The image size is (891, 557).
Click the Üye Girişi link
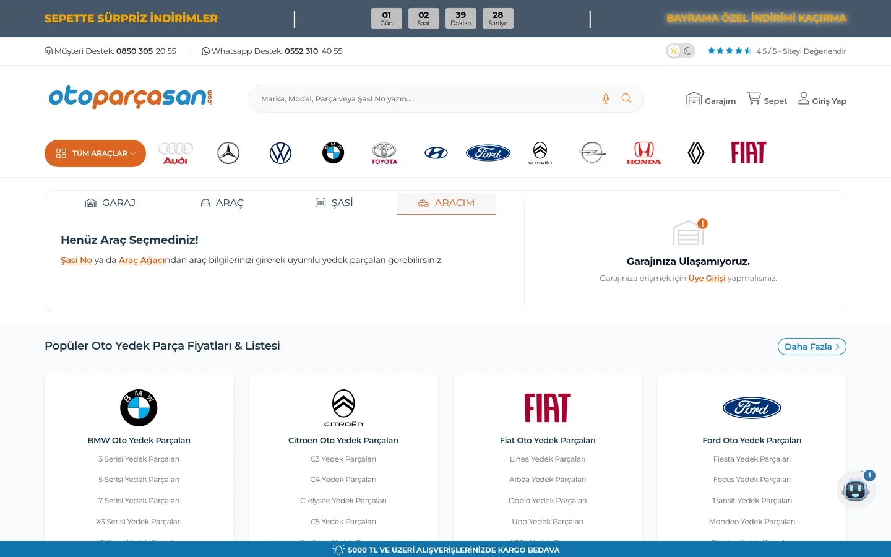[707, 278]
